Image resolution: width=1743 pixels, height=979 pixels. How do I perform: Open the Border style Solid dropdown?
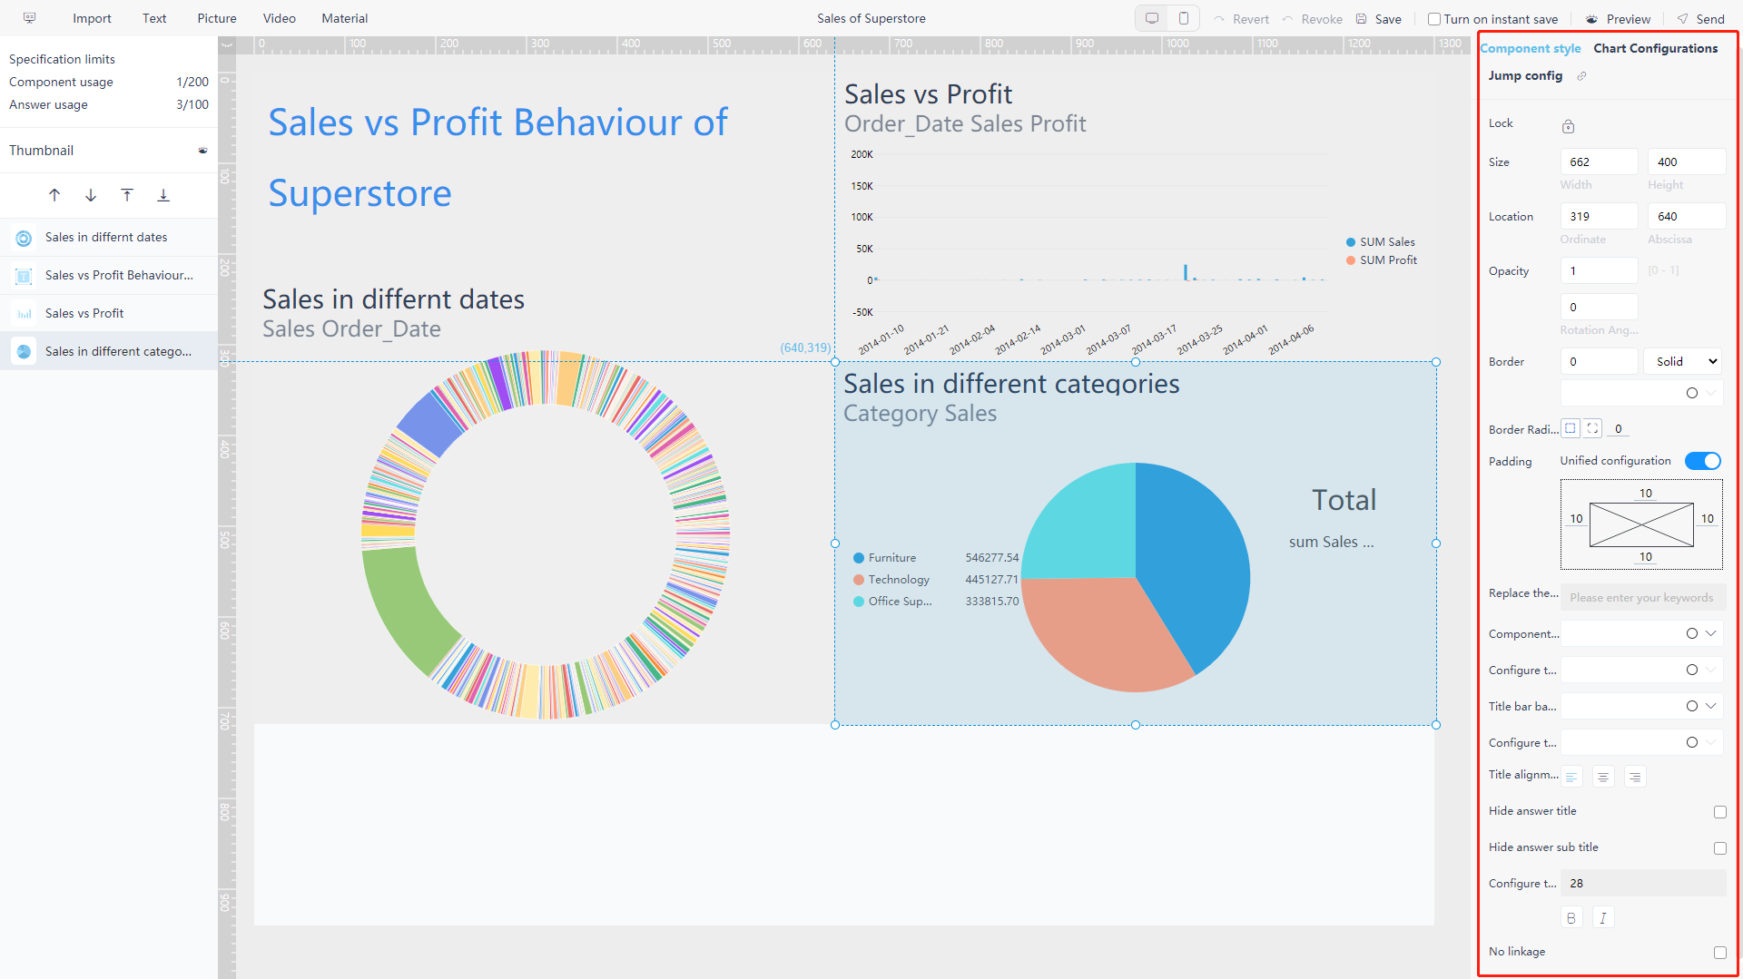[x=1683, y=361]
